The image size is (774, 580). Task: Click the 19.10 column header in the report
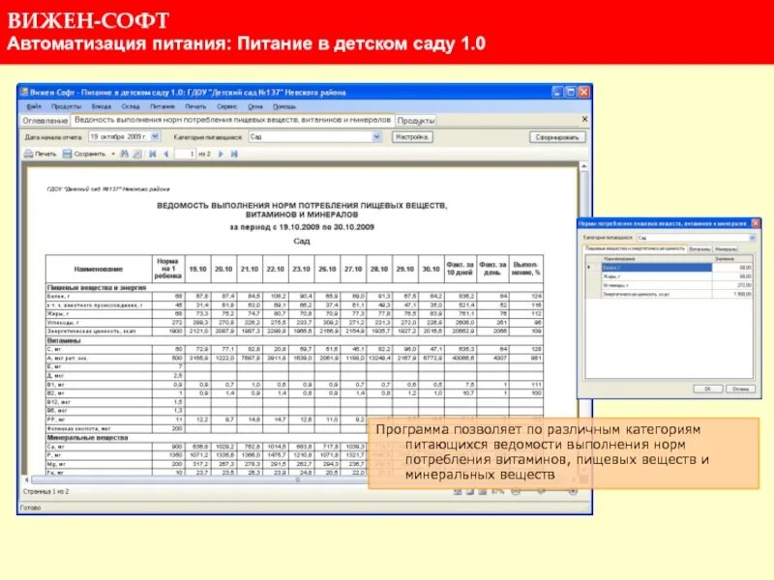[198, 269]
